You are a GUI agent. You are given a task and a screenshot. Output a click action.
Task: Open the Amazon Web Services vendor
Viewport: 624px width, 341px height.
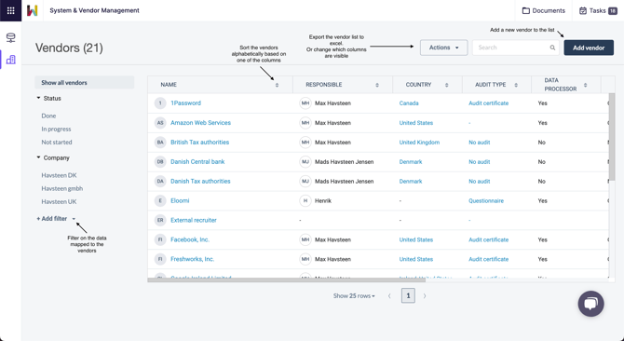point(200,123)
